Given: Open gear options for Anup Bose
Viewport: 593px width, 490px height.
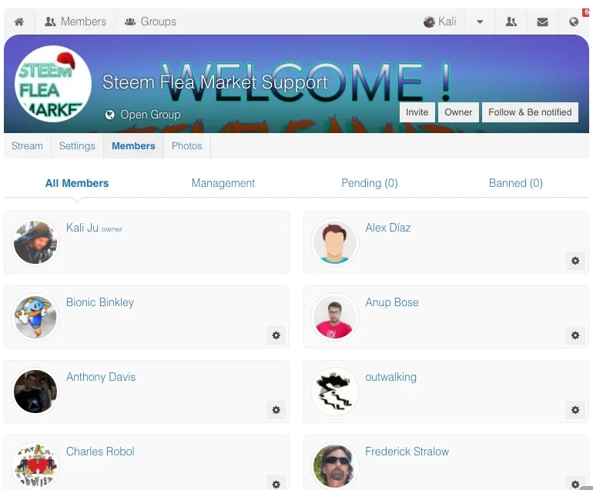Looking at the screenshot, I should (575, 335).
